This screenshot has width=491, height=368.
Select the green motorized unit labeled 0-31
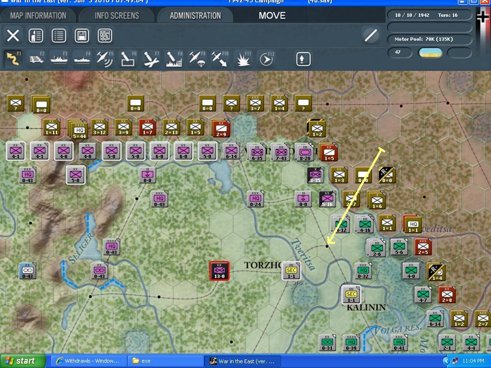[x=327, y=343]
